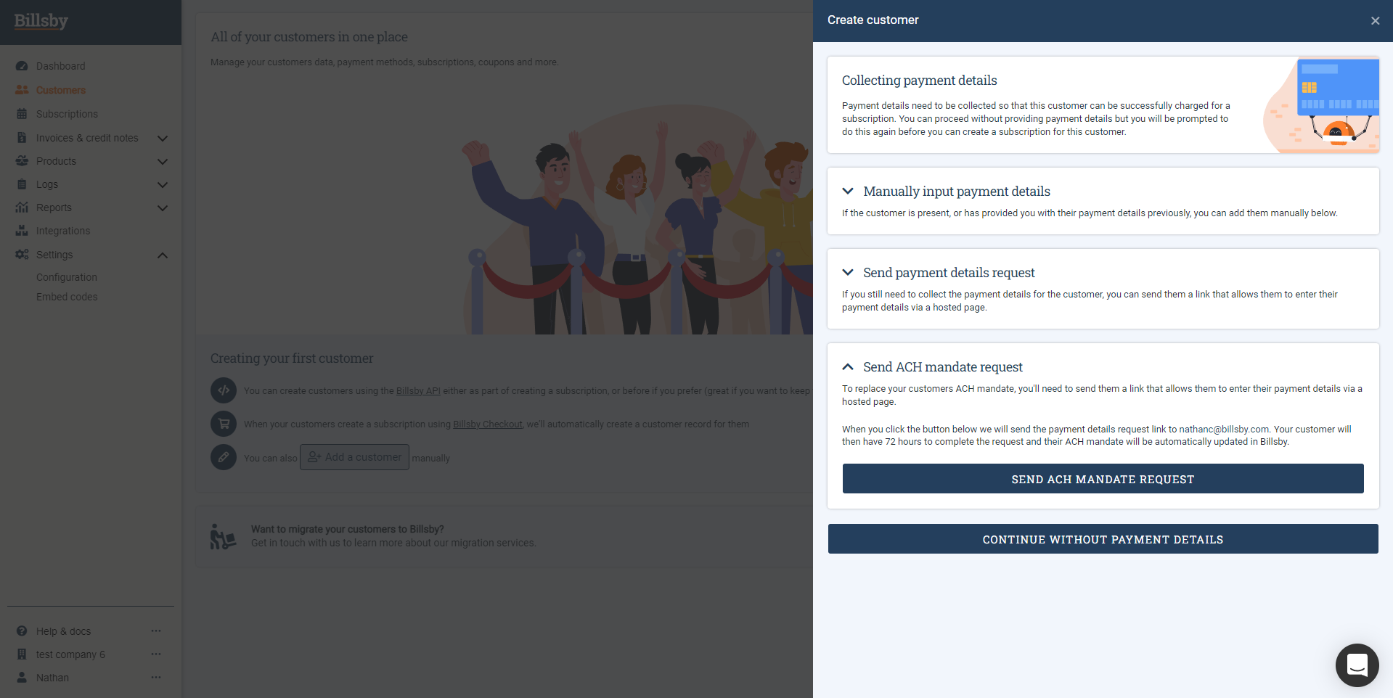Close the Create customer panel
This screenshot has height=698, width=1393.
(1374, 21)
